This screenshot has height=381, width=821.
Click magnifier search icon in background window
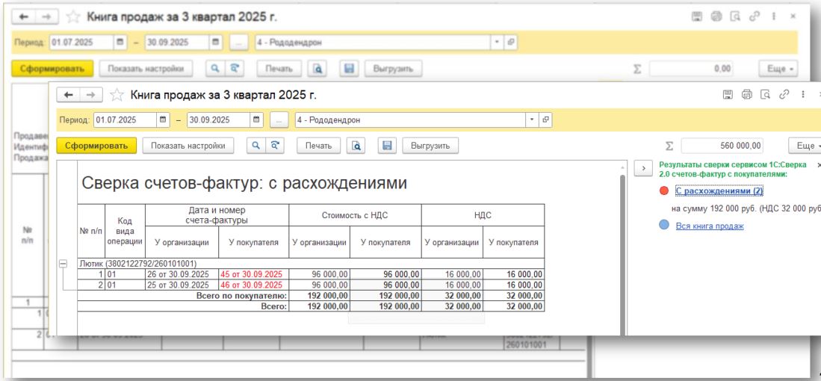(215, 69)
